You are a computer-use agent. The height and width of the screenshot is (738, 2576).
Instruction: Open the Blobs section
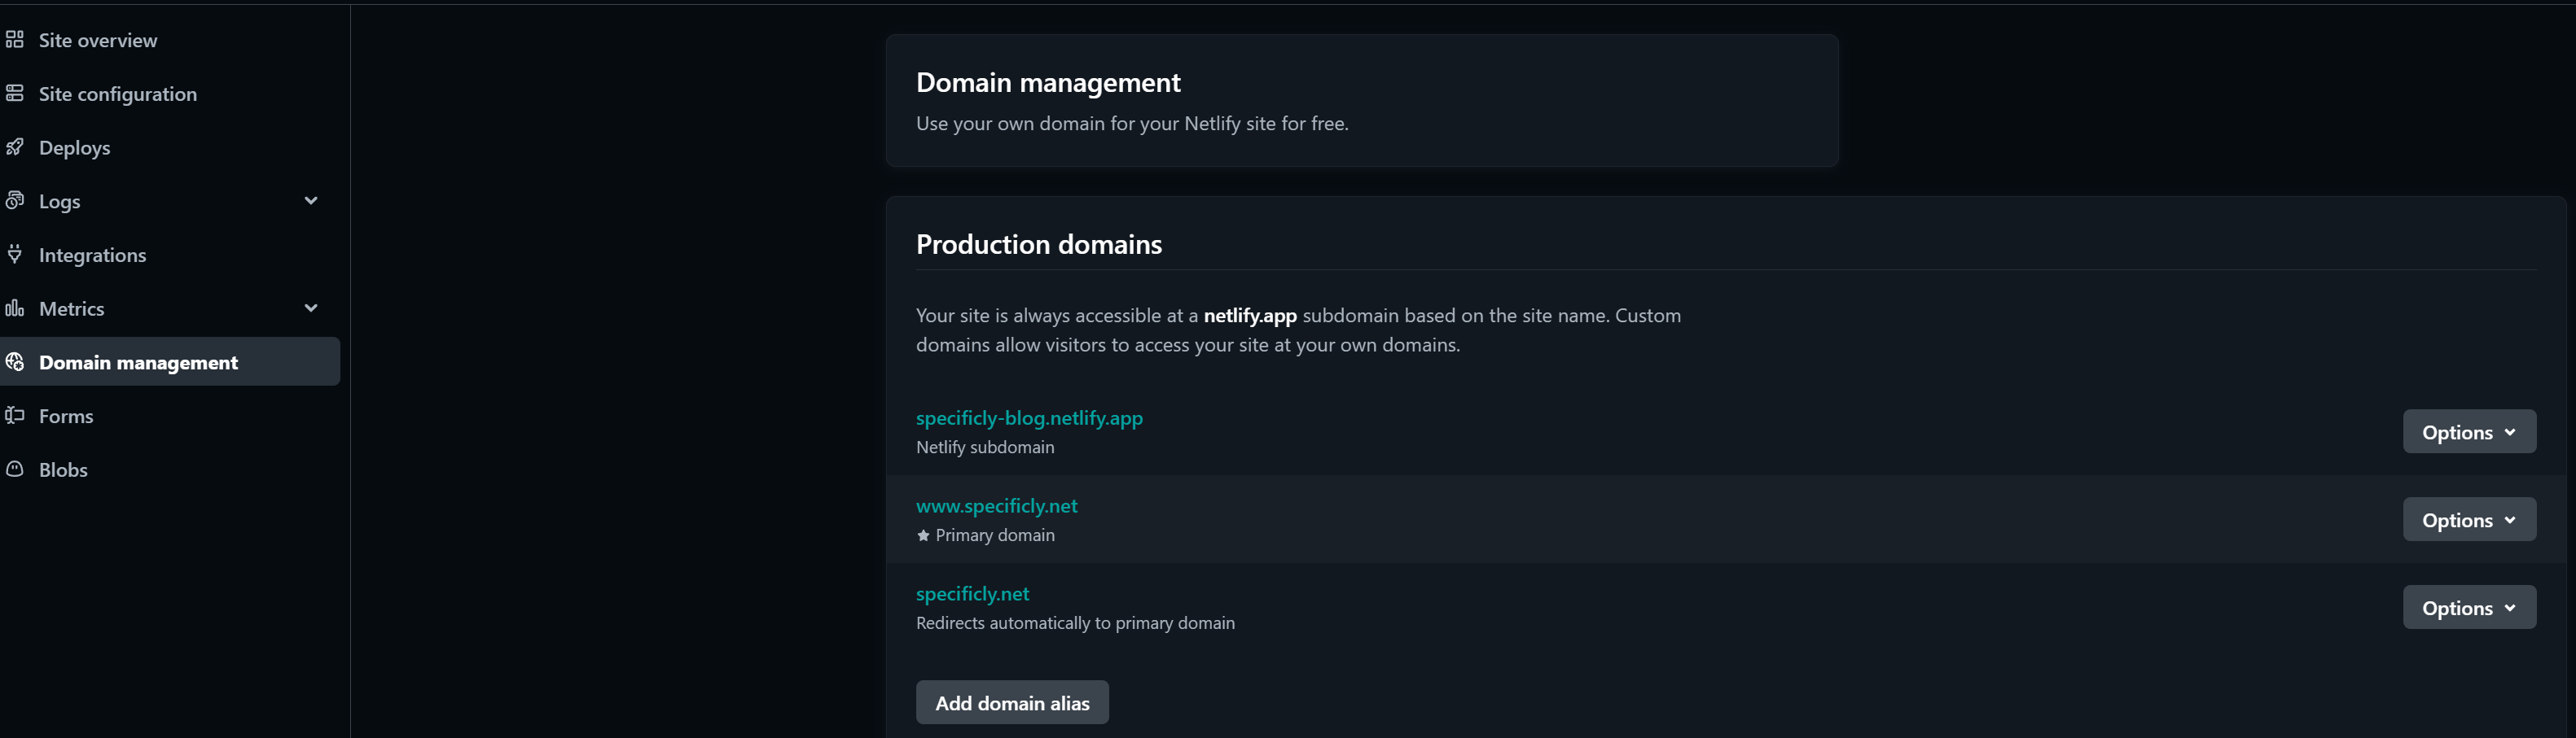point(63,469)
